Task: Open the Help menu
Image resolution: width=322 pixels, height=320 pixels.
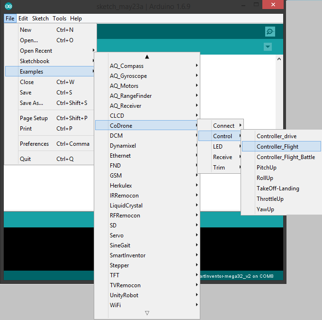Action: tap(76, 19)
